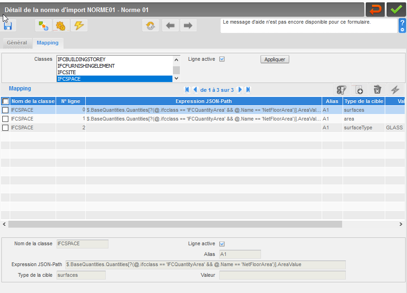Viewport: 407px width, 293px height.
Task: Switch to the Général tab
Action: pos(17,43)
